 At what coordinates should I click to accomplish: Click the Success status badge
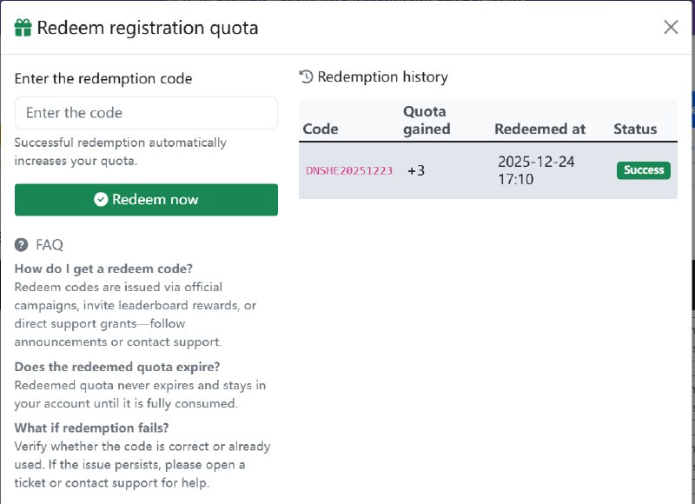[x=643, y=170]
